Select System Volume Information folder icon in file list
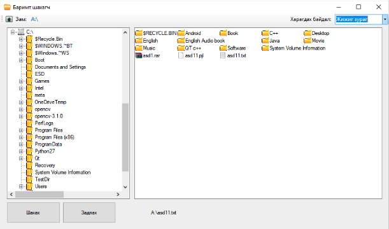The height and width of the screenshot is (229, 389). coord(265,48)
